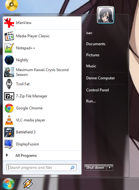The height and width of the screenshot is (190, 139).
Task: Click the 7-Zip File Manager icon
Action: click(x=9, y=96)
